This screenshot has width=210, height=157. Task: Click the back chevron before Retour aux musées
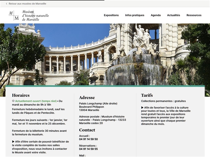click(x=7, y=4)
